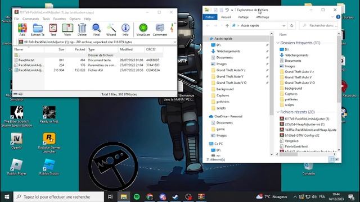Screen dimensions: 360x202
Task: Open the View tool in WinRAR
Action: [x=67, y=30]
